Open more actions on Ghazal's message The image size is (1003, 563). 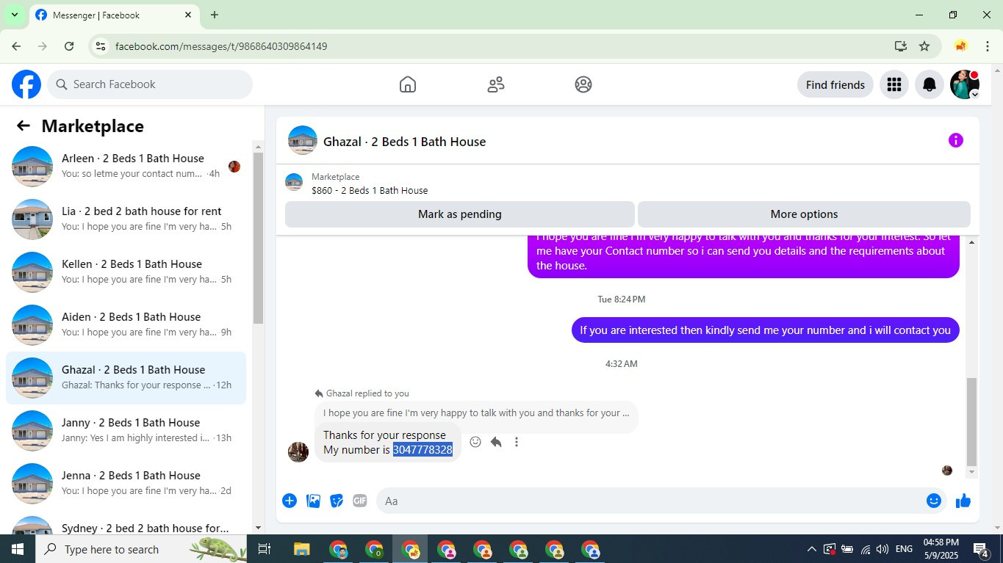pyautogui.click(x=517, y=442)
